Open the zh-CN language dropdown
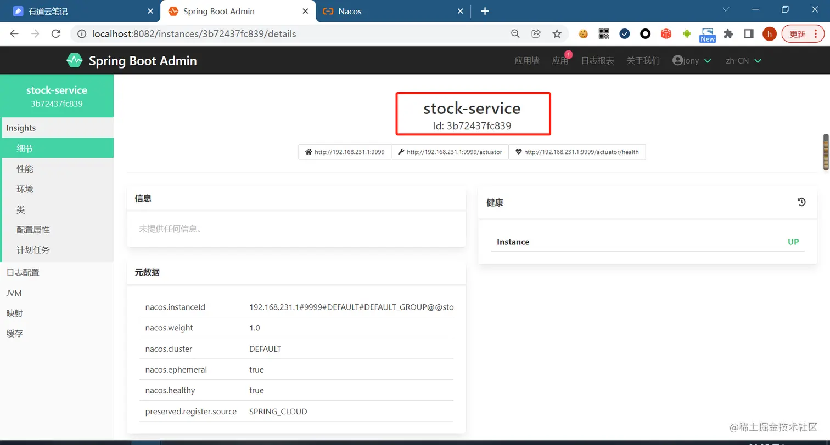Screen dimensions: 830x445 pos(743,60)
